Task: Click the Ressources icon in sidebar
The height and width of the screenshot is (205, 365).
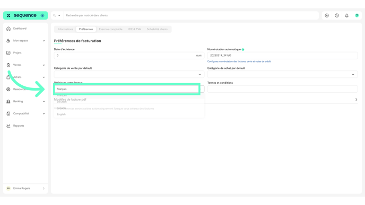Action: point(8,89)
